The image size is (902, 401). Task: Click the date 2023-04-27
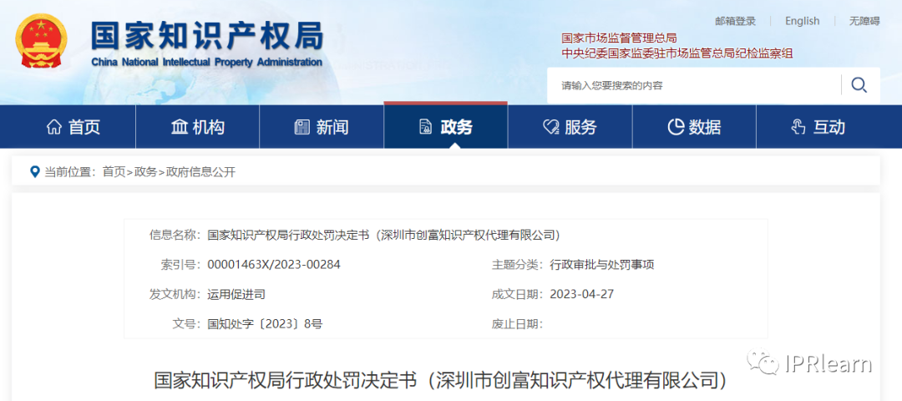point(581,295)
